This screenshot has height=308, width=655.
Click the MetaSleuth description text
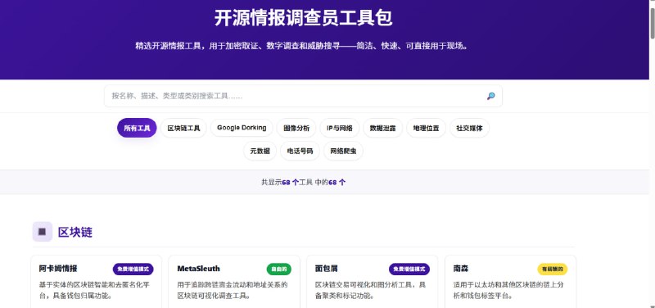coord(233,291)
